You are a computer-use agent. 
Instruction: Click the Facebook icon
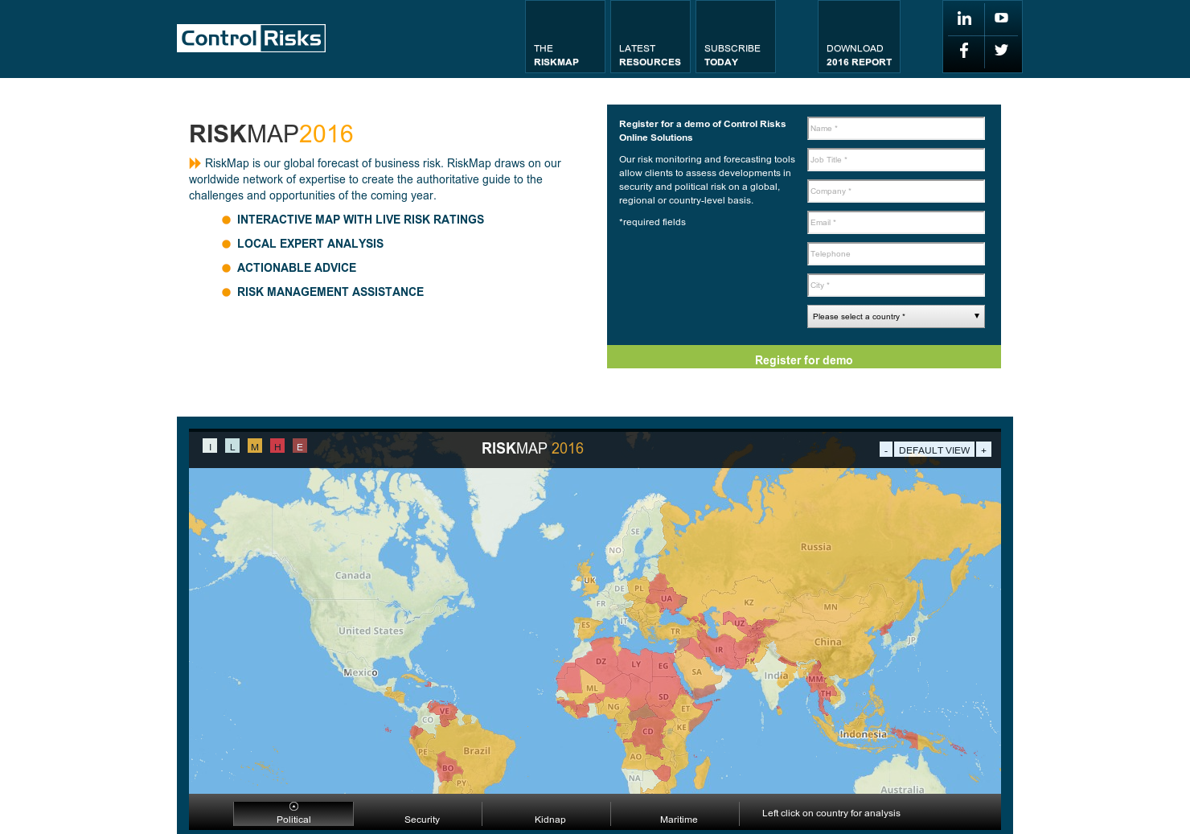point(963,51)
